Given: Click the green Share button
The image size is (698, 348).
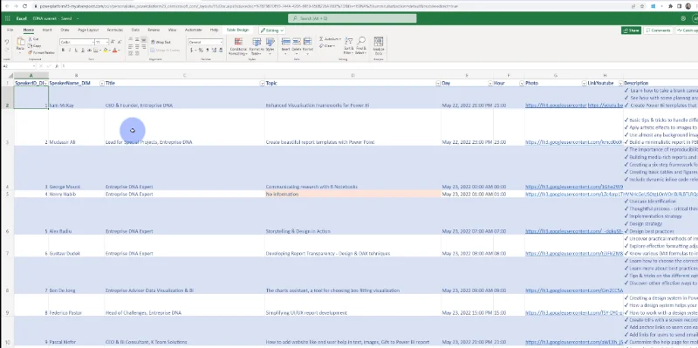Looking at the screenshot, I should [631, 31].
